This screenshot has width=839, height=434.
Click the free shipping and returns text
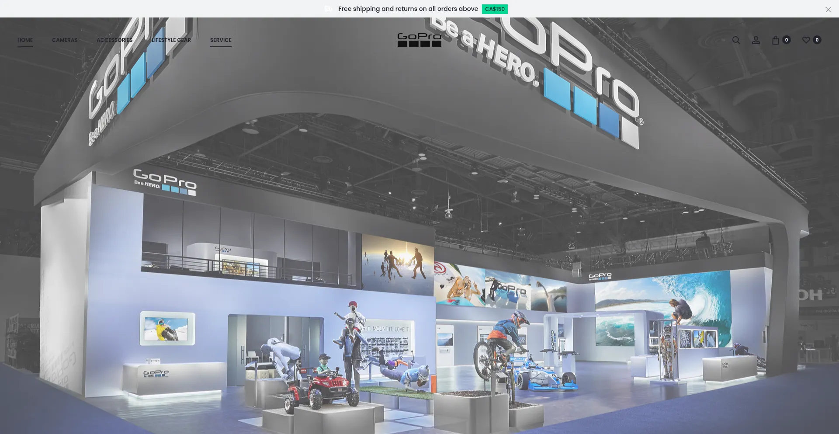(408, 9)
